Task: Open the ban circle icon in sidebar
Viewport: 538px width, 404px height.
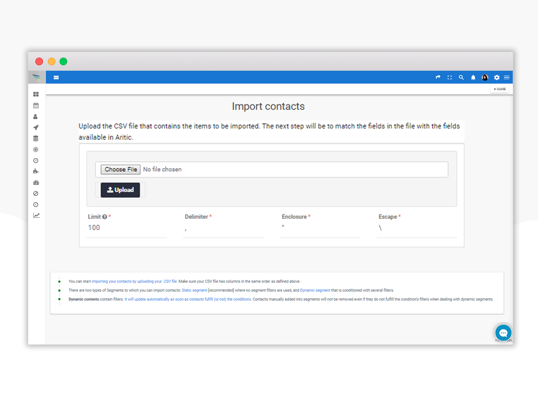Action: [x=36, y=194]
